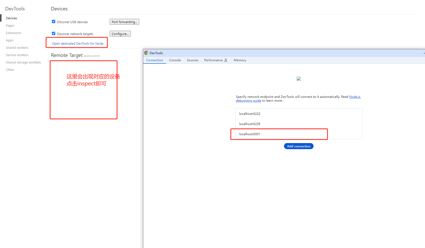Open the Port forwarding settings
Image resolution: width=425 pixels, height=248 pixels.
(x=124, y=22)
